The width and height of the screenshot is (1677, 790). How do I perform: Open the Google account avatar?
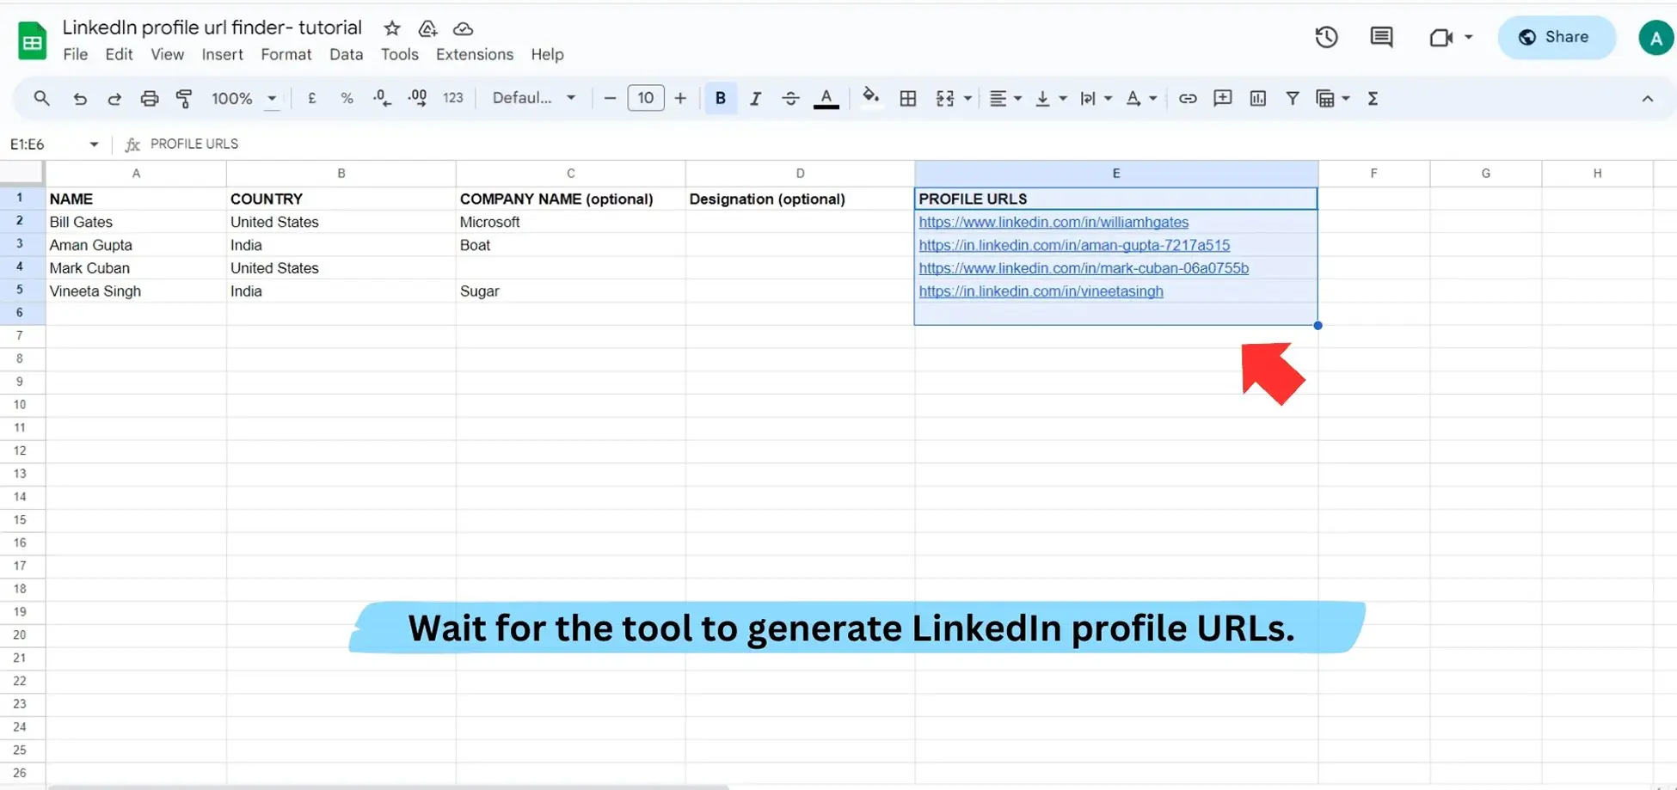pyautogui.click(x=1656, y=38)
